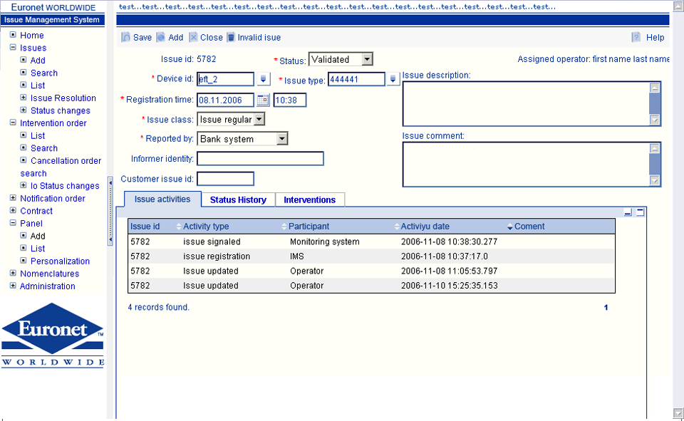Switch to the Interventions tab
Image resolution: width=684 pixels, height=421 pixels.
point(309,200)
